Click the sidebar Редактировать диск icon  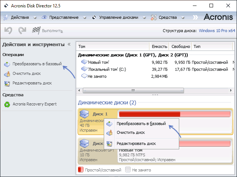[x=7, y=83]
